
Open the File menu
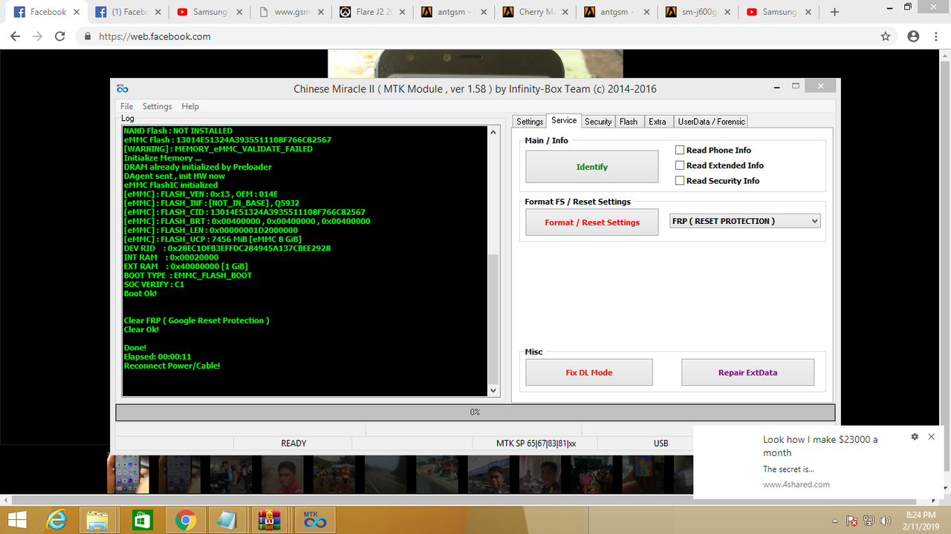coord(127,106)
